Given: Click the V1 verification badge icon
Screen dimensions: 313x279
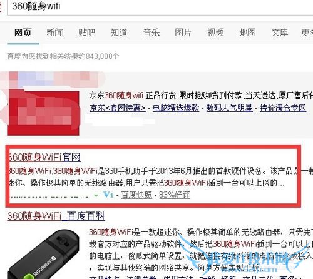Looking at the screenshot, I should point(108,195).
